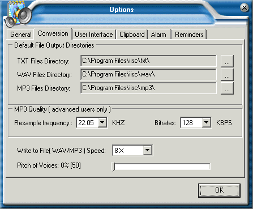Click the Pitch of Voices slider thumb
This screenshot has height=209, width=253.
pyautogui.click(x=113, y=167)
